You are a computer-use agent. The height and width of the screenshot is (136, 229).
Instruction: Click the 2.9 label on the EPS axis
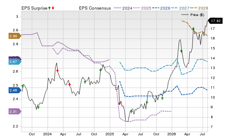pyautogui.click(x=15, y=30)
